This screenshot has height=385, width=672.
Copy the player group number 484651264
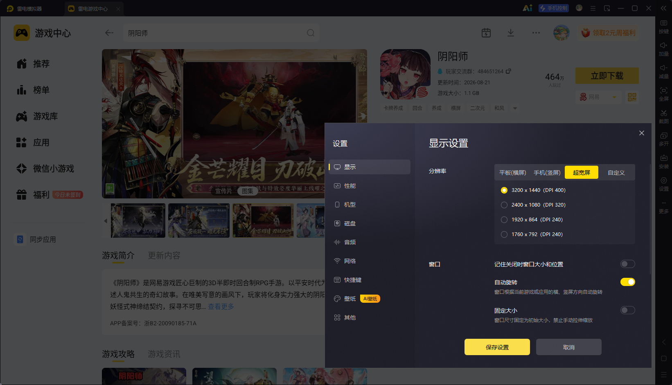(508, 71)
